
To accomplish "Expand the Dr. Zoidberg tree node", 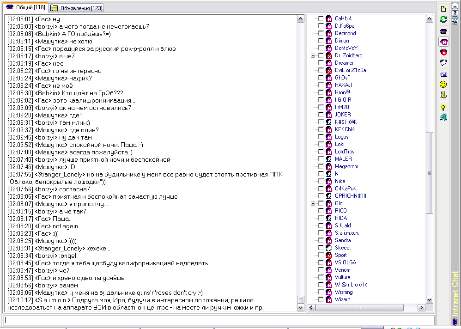I will [313, 55].
